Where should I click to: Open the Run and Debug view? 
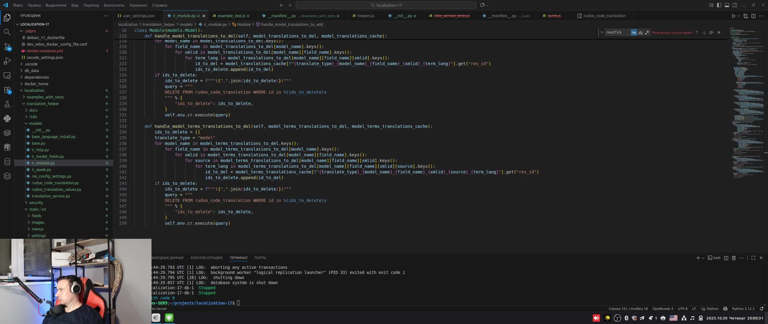7,61
